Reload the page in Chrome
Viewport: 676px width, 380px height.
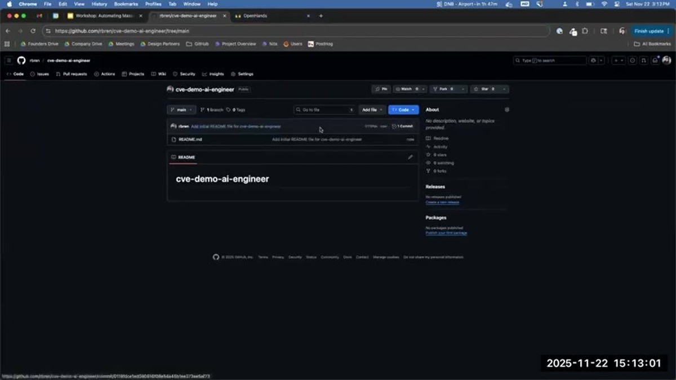(33, 31)
